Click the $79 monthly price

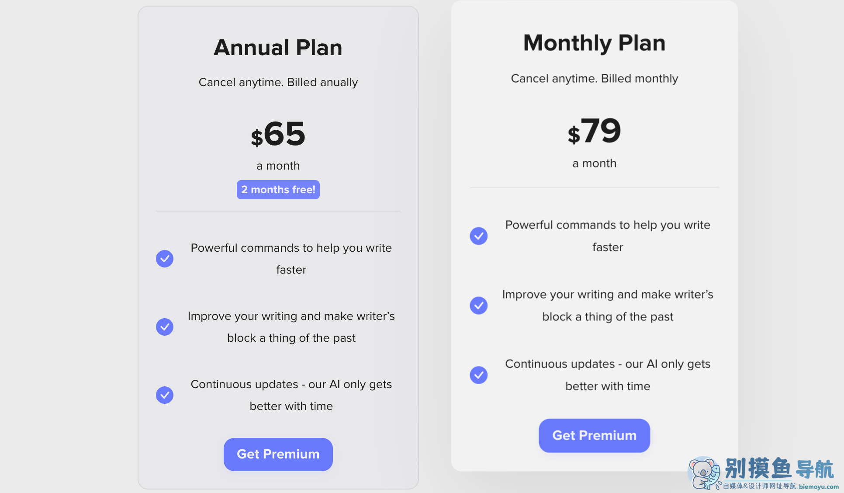[595, 131]
